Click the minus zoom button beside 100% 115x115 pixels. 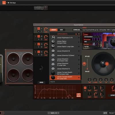(x=49, y=113)
